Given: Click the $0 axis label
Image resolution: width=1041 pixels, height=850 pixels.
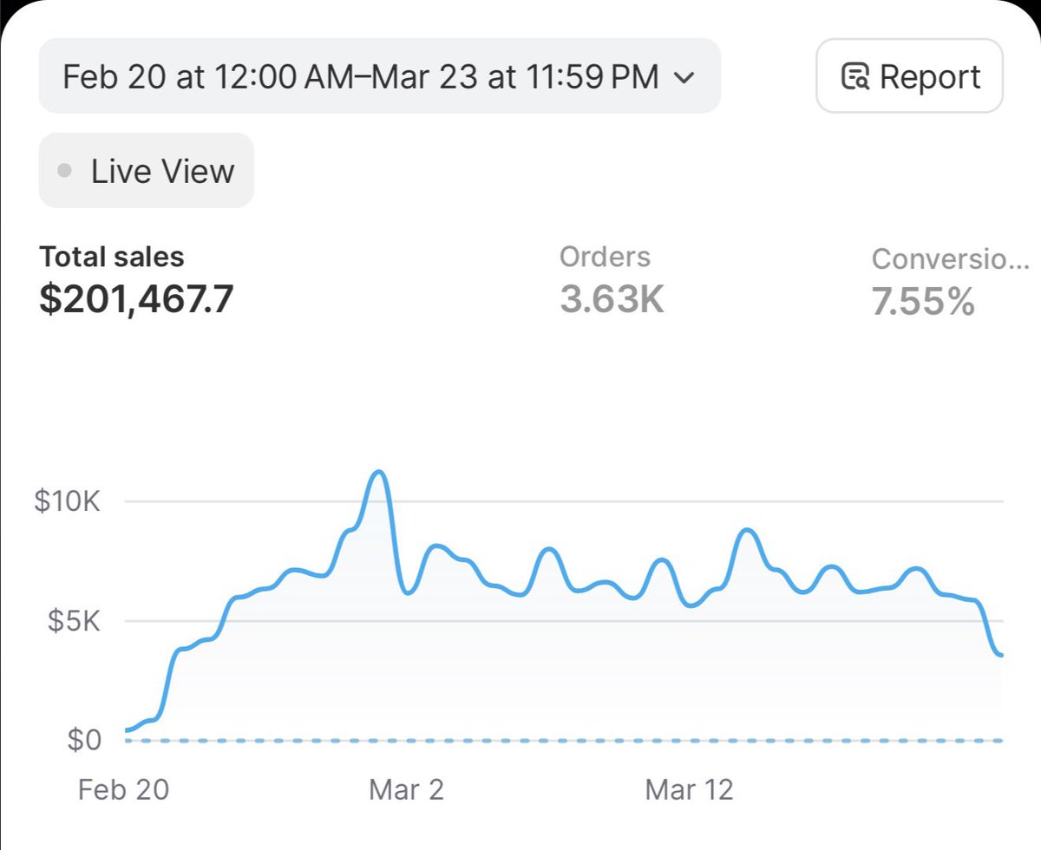Looking at the screenshot, I should pos(83,740).
